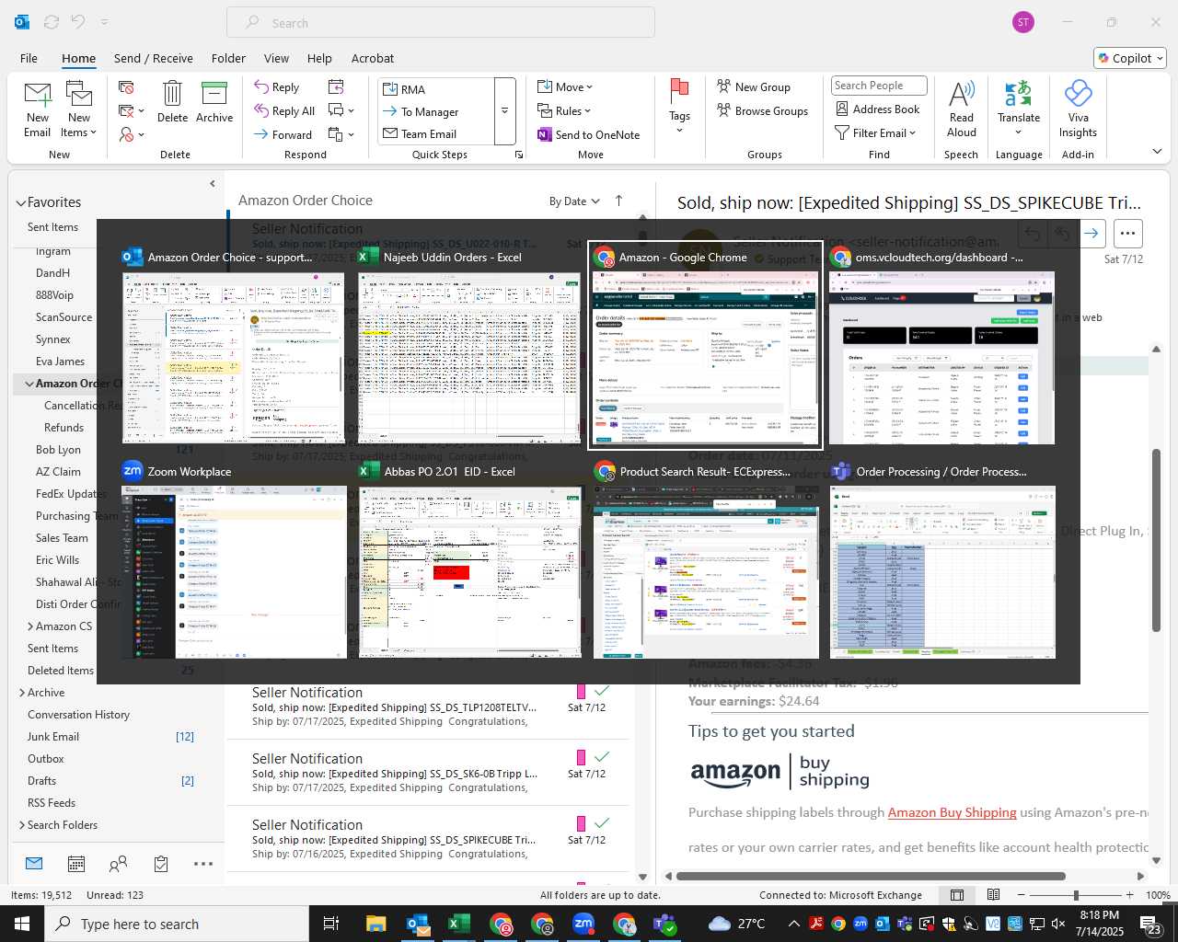Click Reply All in ribbon
The width and height of the screenshot is (1178, 942).
tap(285, 110)
